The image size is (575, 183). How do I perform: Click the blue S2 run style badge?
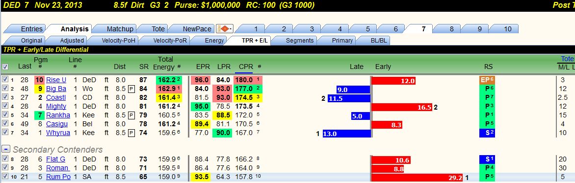tap(487, 133)
